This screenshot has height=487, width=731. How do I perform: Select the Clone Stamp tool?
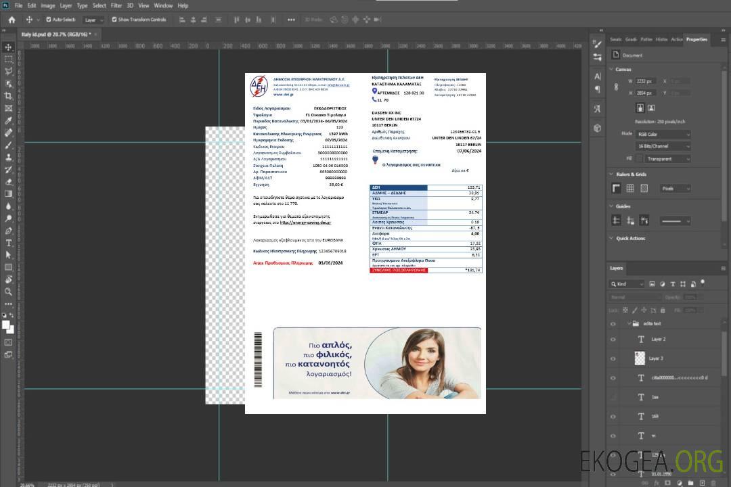pos(9,157)
